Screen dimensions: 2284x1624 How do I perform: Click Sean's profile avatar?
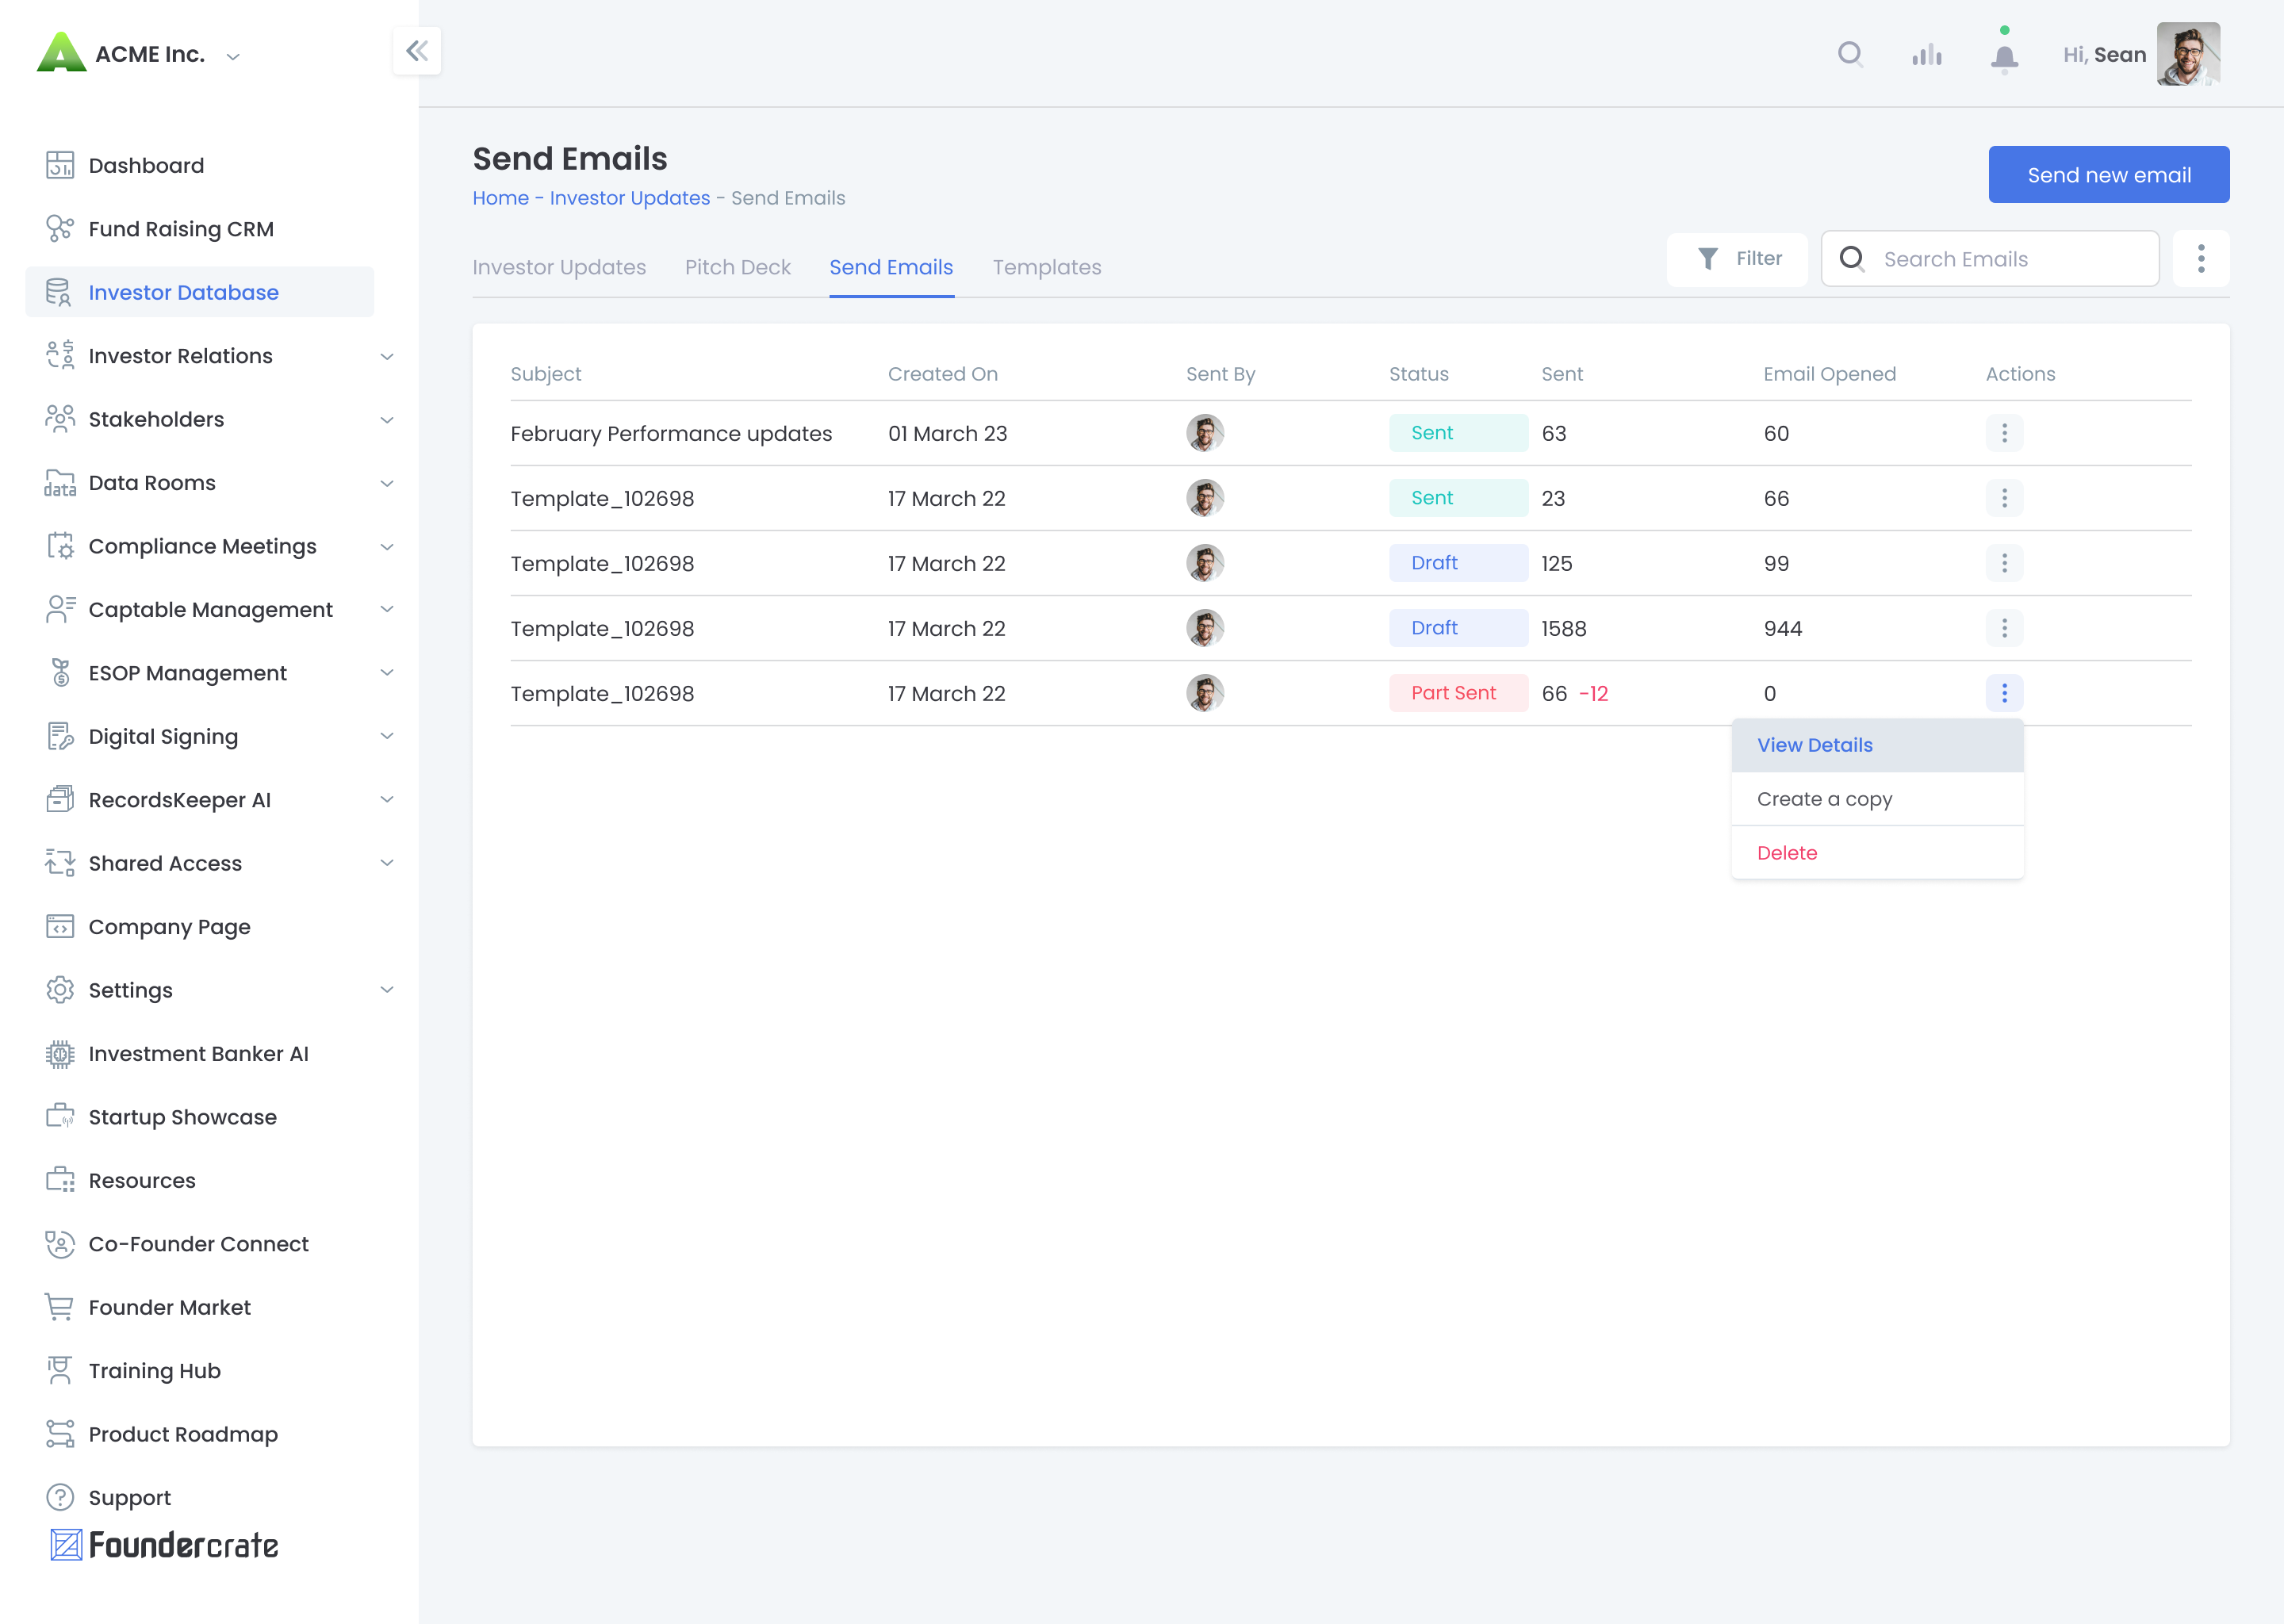pyautogui.click(x=2188, y=54)
